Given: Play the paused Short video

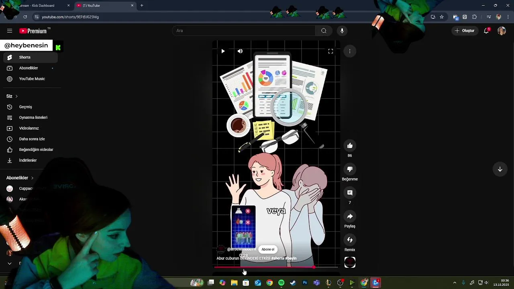Looking at the screenshot, I should pyautogui.click(x=223, y=51).
